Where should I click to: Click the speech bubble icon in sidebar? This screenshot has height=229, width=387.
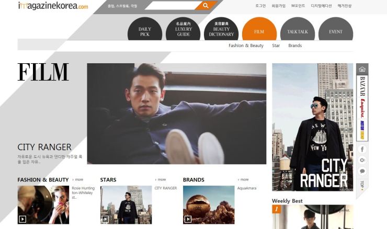(x=362, y=171)
